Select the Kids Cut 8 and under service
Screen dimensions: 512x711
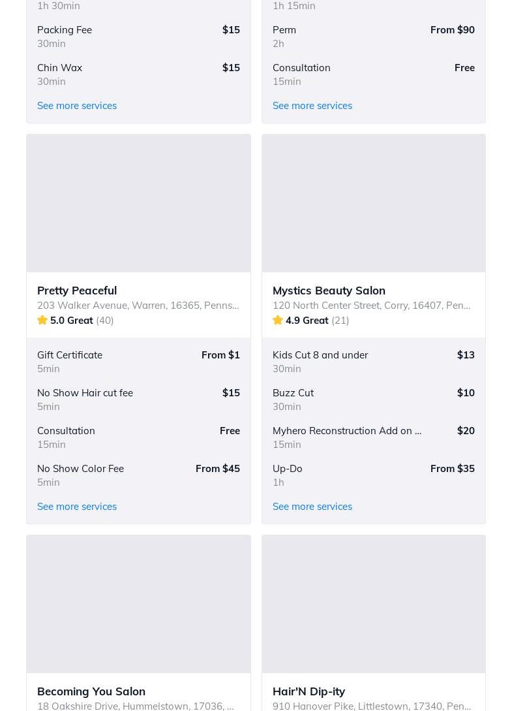pos(320,355)
